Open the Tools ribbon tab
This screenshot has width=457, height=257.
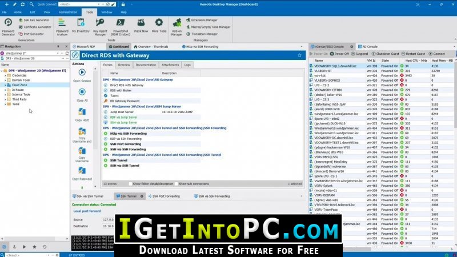pyautogui.click(x=89, y=12)
